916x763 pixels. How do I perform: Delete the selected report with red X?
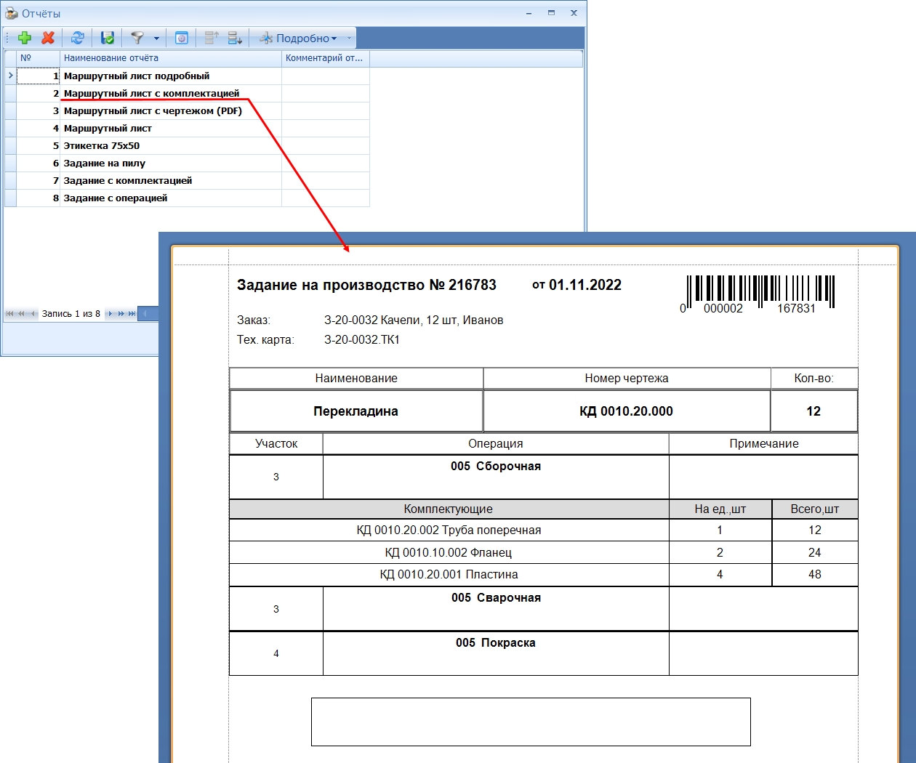48,38
